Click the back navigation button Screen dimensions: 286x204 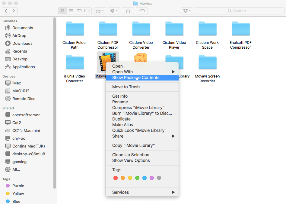coord(6,11)
